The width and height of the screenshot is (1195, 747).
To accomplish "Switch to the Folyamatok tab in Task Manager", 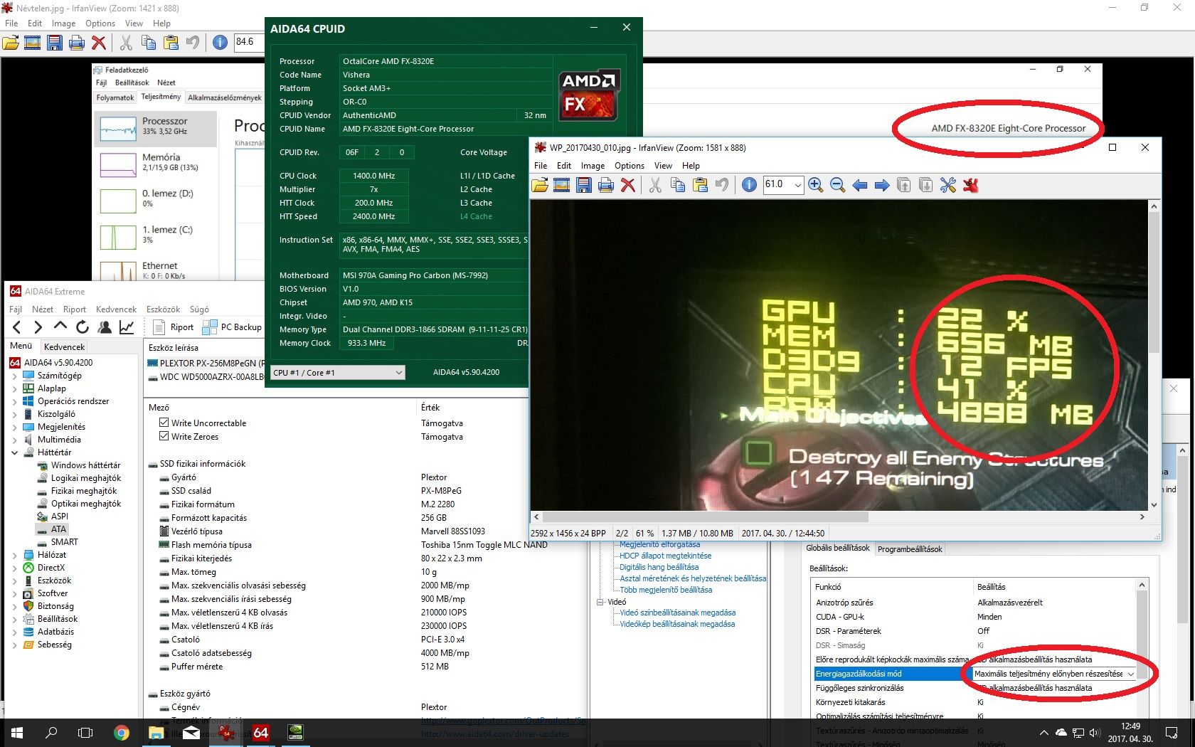I will pyautogui.click(x=115, y=97).
